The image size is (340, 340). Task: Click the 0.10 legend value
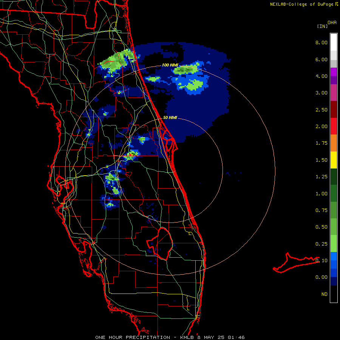(x=321, y=261)
